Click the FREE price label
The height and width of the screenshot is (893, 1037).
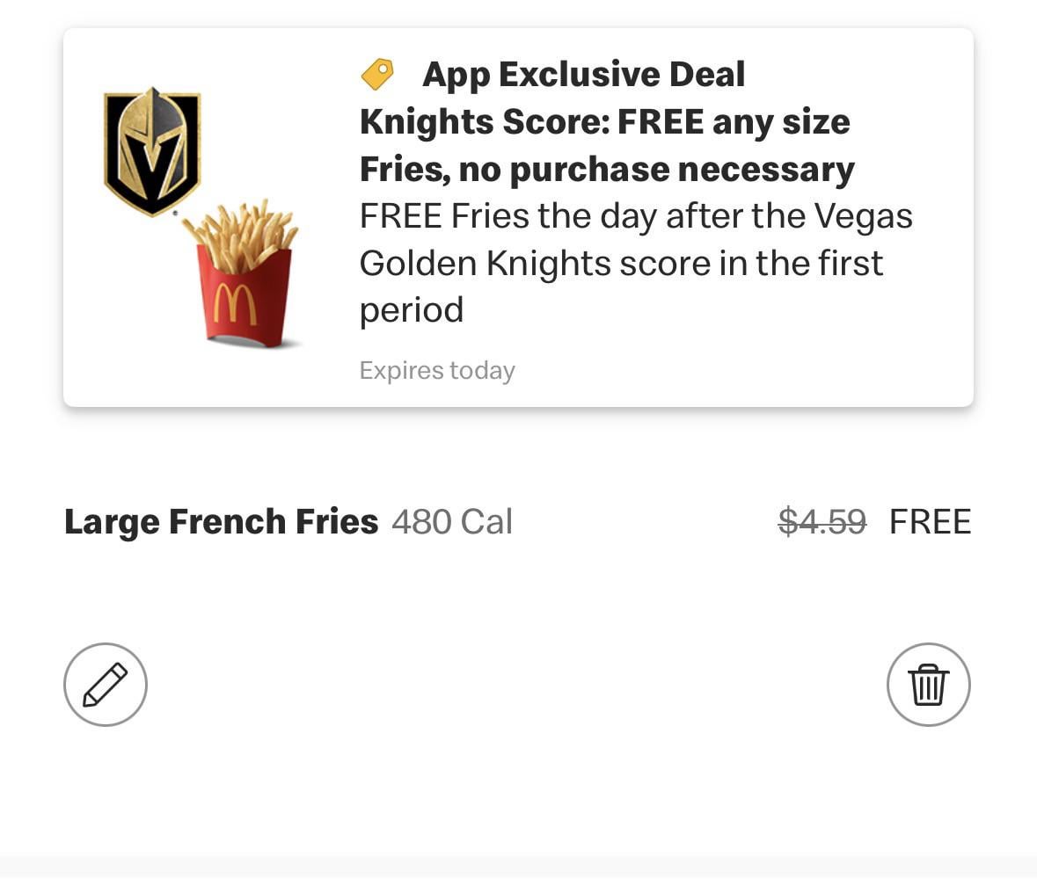(x=930, y=522)
